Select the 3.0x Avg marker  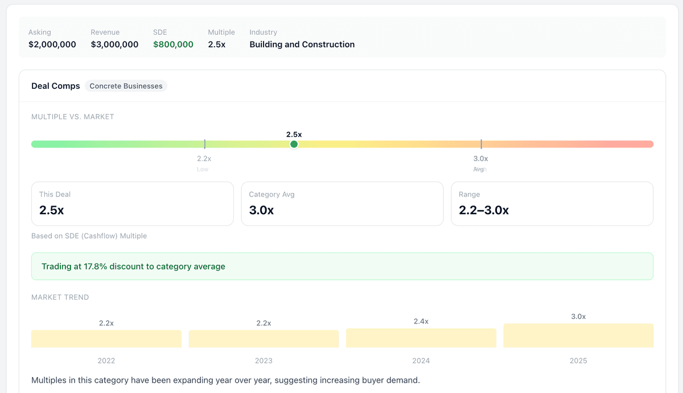tap(480, 159)
